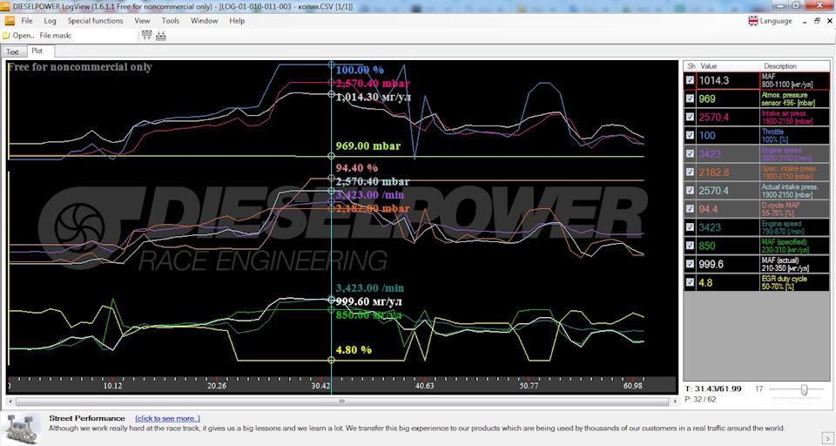Click the scrollbar left arrow under the plot
The height and width of the screenshot is (446, 836).
10,402
